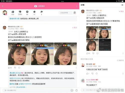The height and width of the screenshot is (93, 125).
Task: Follow the author in the 详情 panel
Action: pos(121,11)
